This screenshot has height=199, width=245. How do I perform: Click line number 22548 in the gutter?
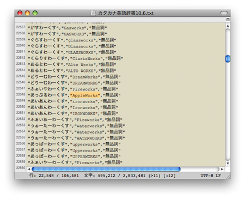21,94
